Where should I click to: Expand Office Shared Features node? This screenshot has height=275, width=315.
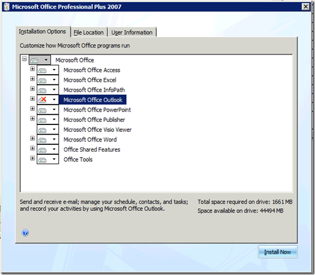(x=33, y=148)
